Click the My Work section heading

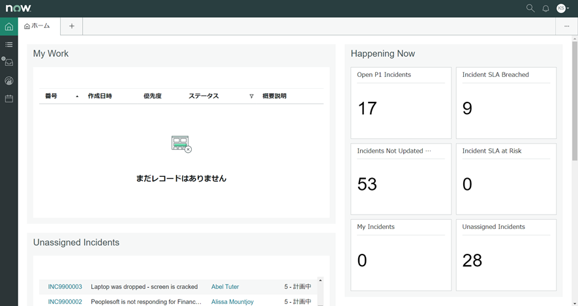[x=51, y=54]
